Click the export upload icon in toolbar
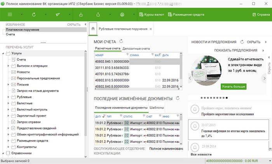Image resolution: width=272 pixels, height=164 pixels. 98,14
